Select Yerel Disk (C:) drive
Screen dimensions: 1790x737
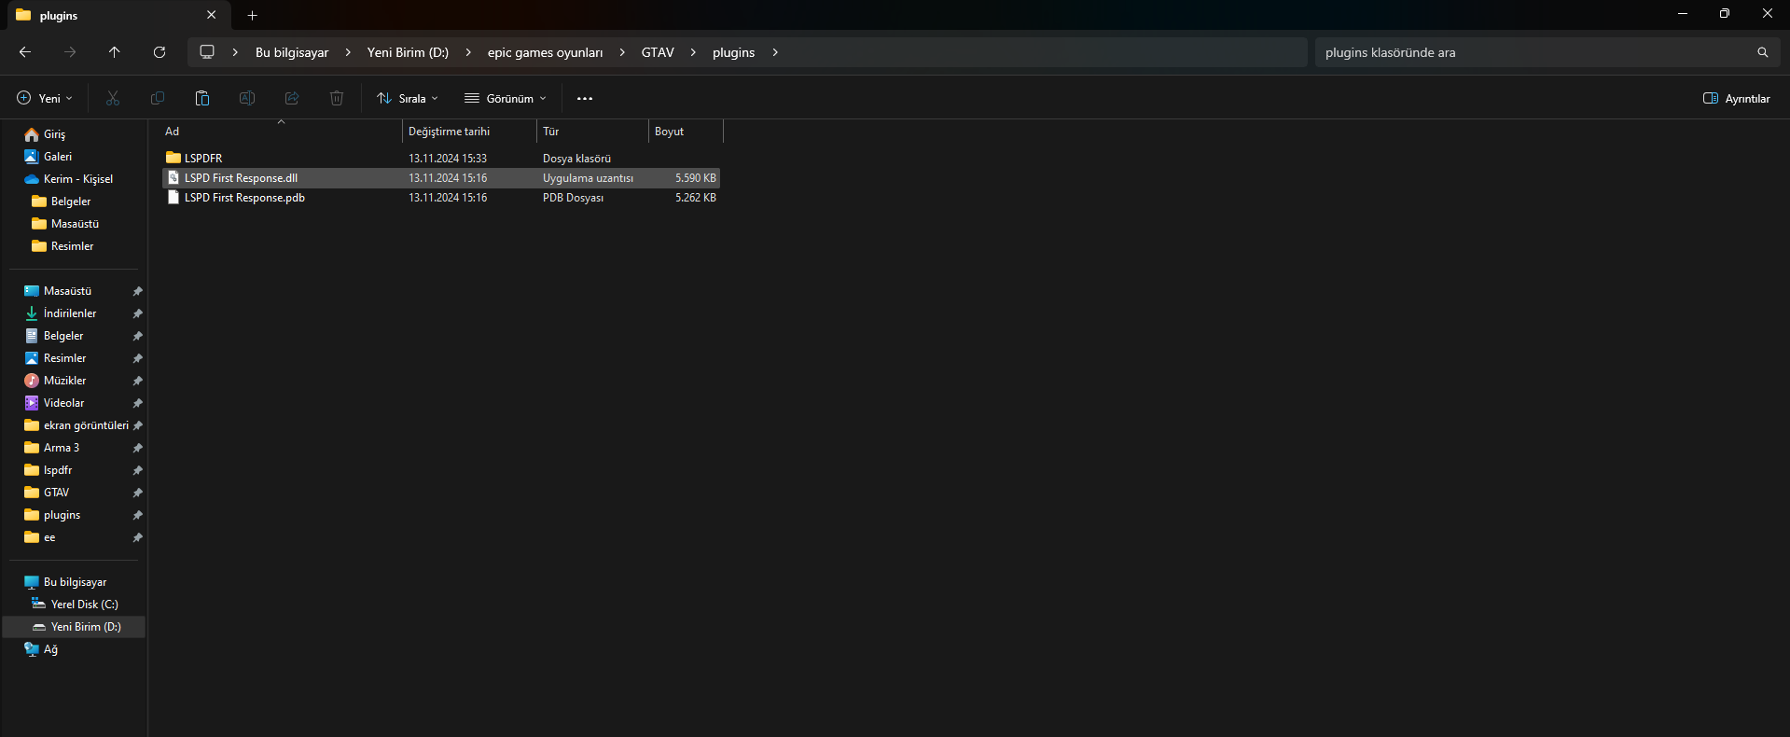click(75, 605)
